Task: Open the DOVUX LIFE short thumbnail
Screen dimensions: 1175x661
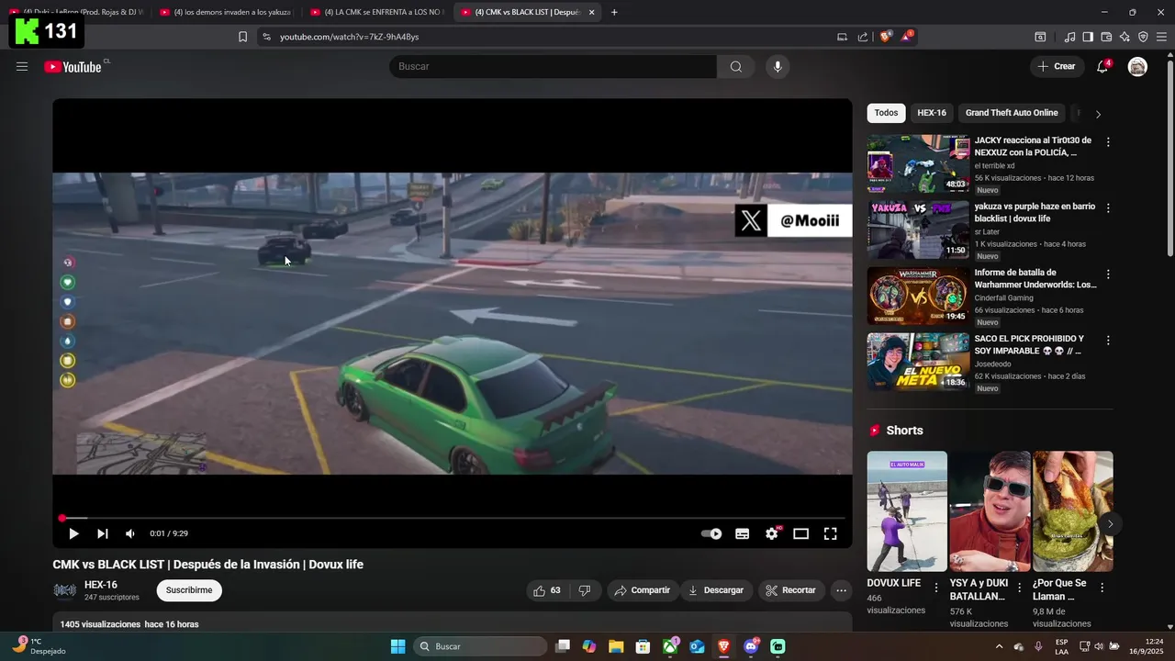Action: click(907, 511)
